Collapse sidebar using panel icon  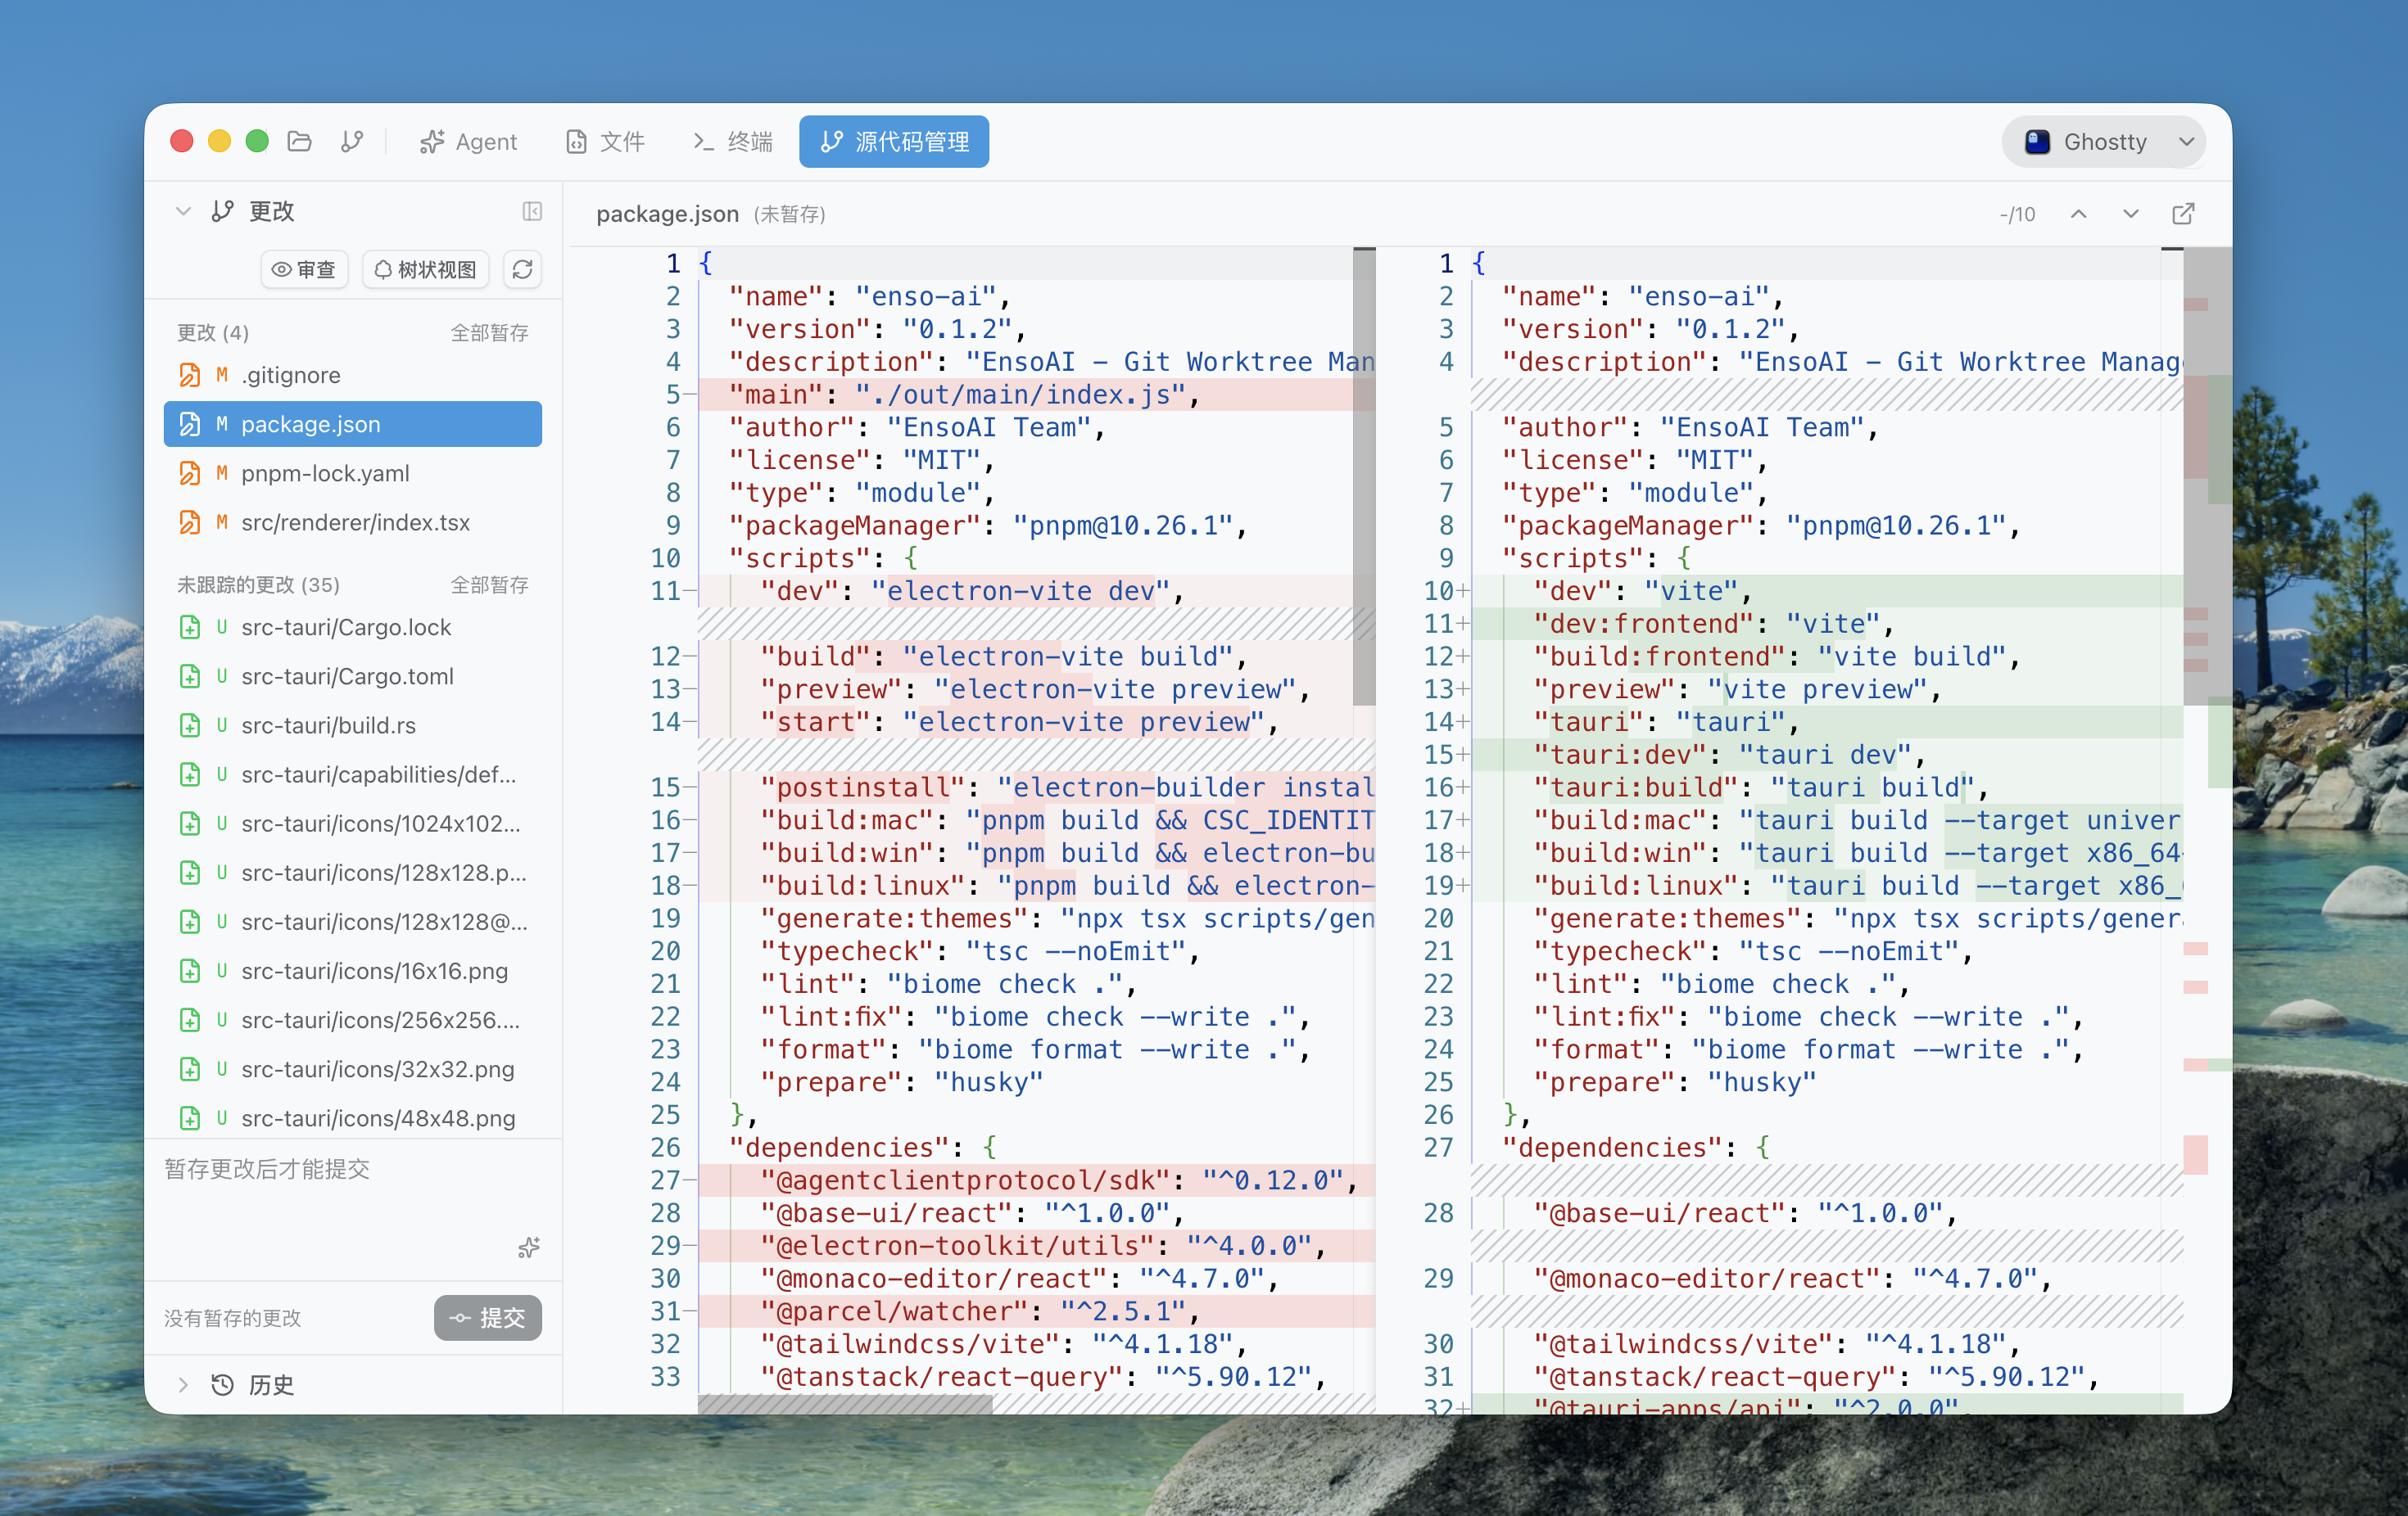[532, 211]
